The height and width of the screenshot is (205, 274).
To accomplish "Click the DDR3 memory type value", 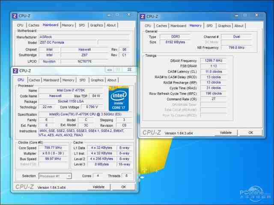I will (176, 37).
